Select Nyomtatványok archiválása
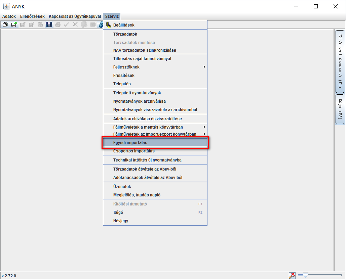 click(x=155, y=101)
